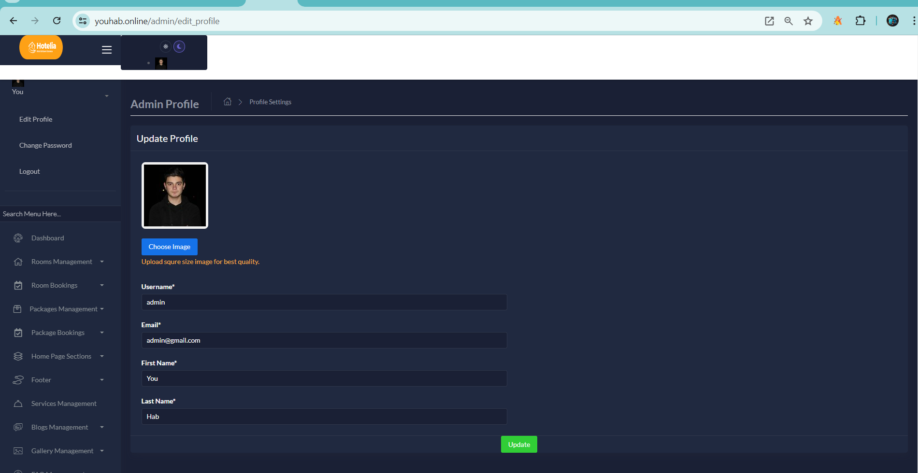Switch to dark mode moon icon
Screen dimensions: 918x473
point(179,46)
